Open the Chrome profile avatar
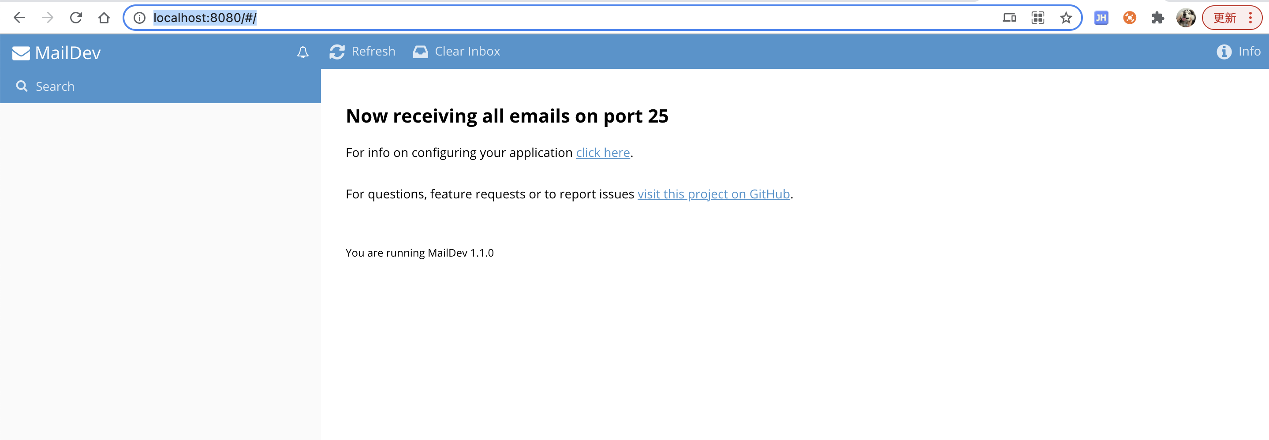Viewport: 1269px width, 440px height. (x=1186, y=18)
